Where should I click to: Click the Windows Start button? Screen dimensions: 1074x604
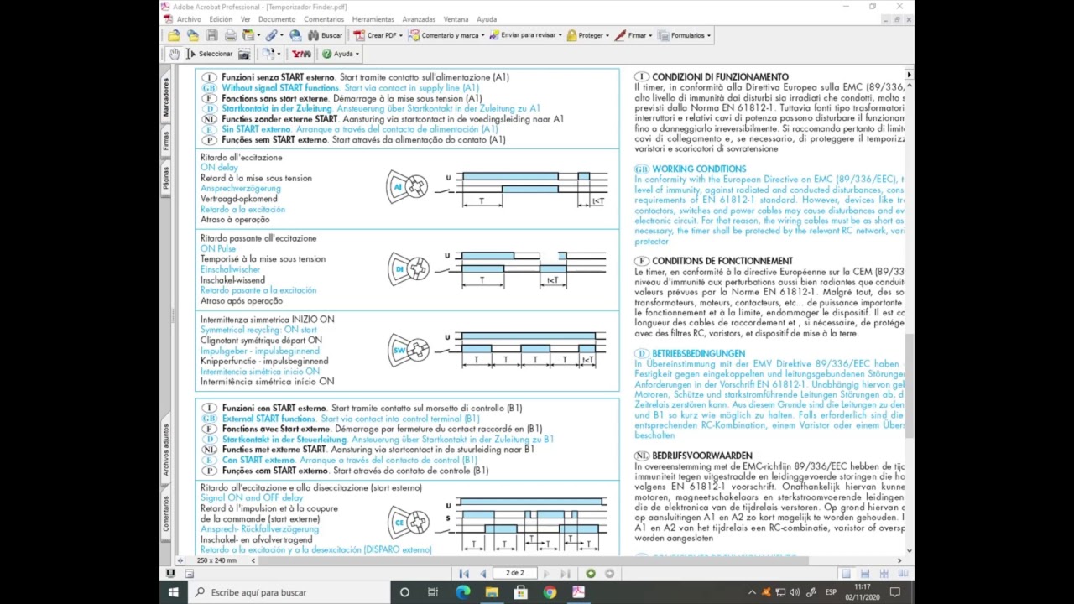(174, 592)
